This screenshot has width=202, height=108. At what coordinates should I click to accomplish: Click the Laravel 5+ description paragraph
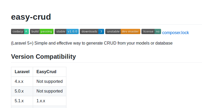click(x=92, y=43)
